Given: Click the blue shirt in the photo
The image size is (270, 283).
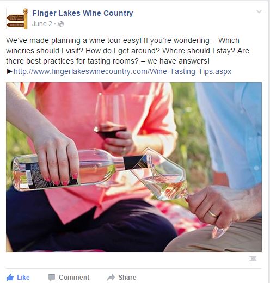Looking at the screenshot, I should (x=230, y=134).
